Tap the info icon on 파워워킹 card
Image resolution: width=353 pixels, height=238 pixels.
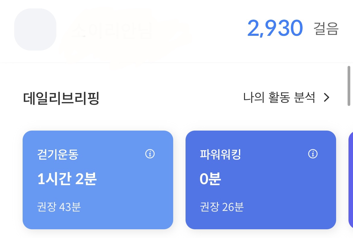coord(313,154)
